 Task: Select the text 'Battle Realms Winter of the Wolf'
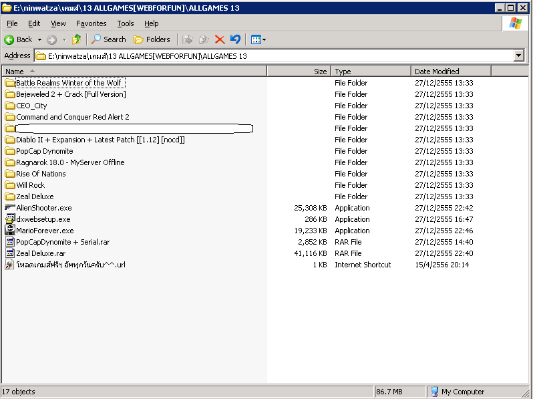(69, 83)
